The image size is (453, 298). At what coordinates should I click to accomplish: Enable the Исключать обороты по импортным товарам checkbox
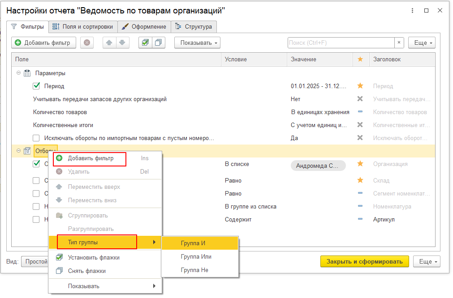(x=37, y=138)
